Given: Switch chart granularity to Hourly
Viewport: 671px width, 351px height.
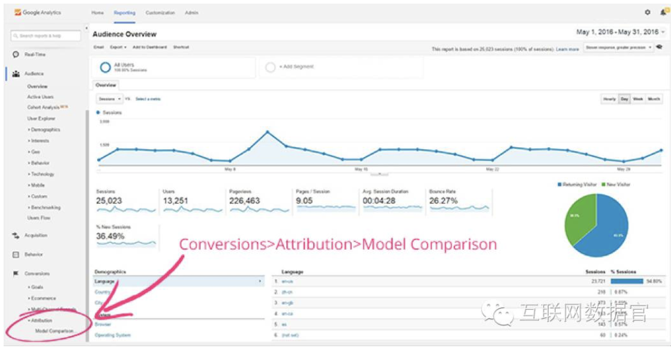Looking at the screenshot, I should [x=609, y=99].
